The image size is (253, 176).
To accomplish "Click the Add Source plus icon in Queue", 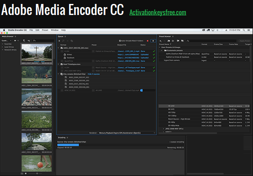I will click(59, 41).
